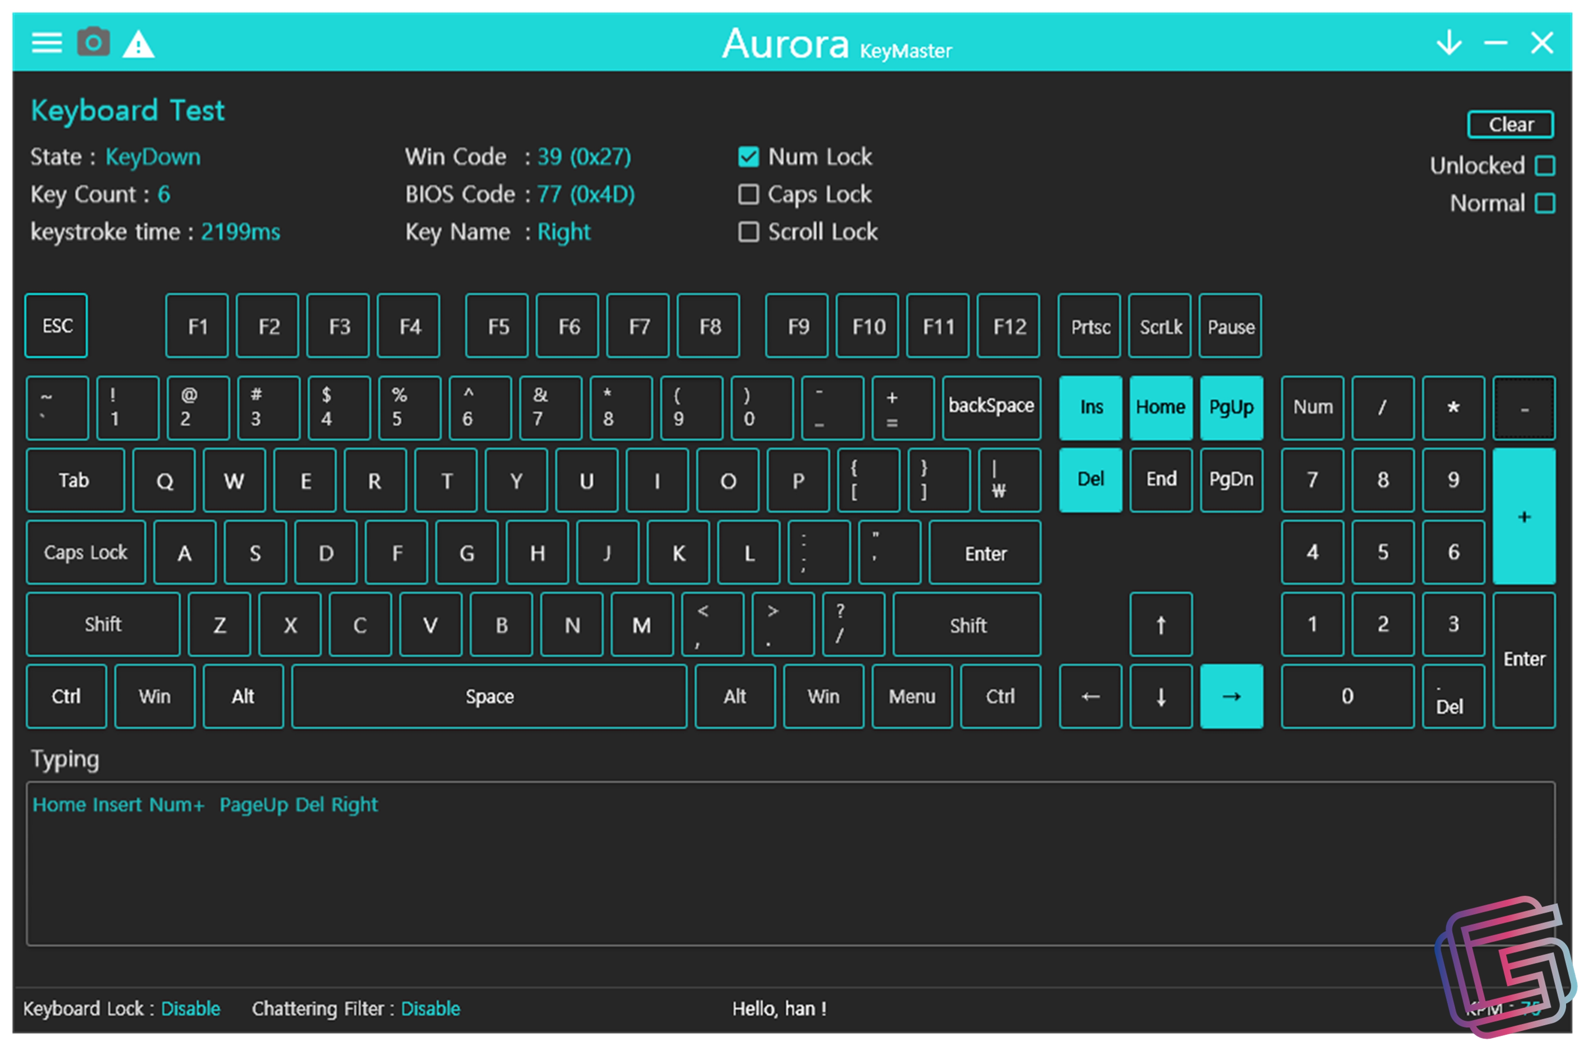Screen dimensions: 1586x1047
Task: Click the Prtsc key
Action: point(1090,326)
